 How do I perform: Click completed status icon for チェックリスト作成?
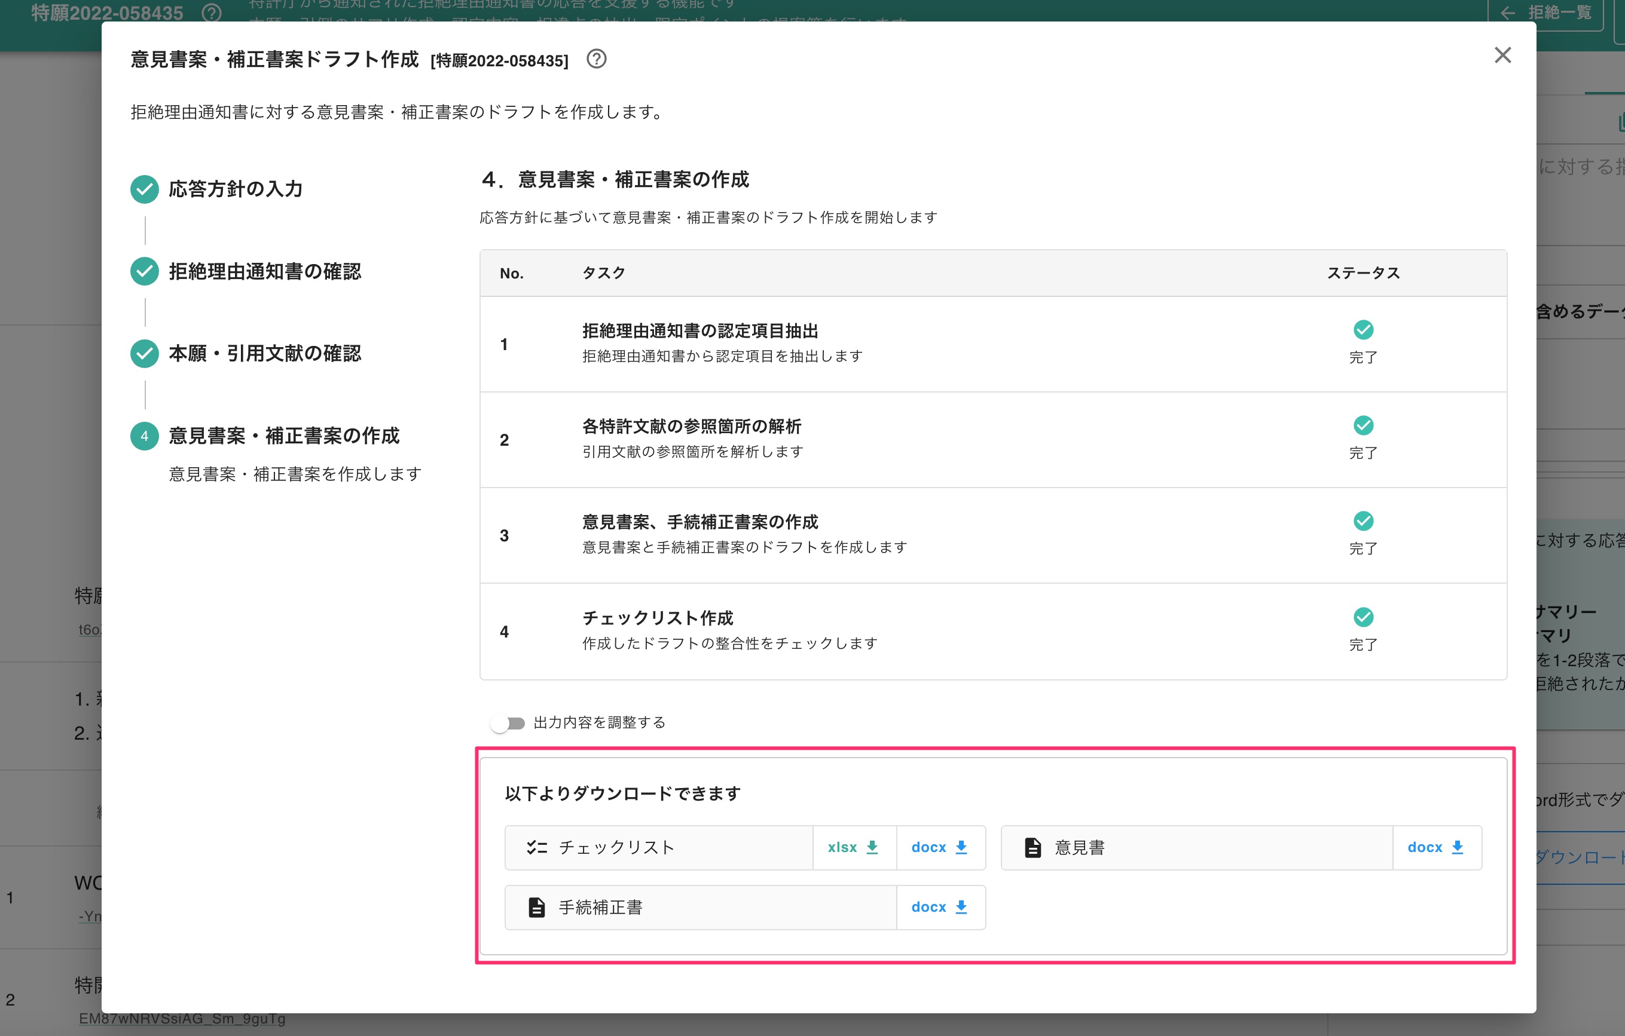coord(1363,617)
